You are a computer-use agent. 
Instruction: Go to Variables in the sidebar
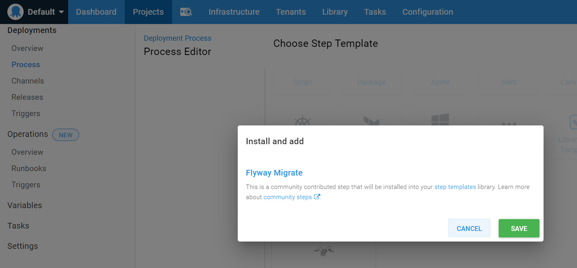(25, 205)
